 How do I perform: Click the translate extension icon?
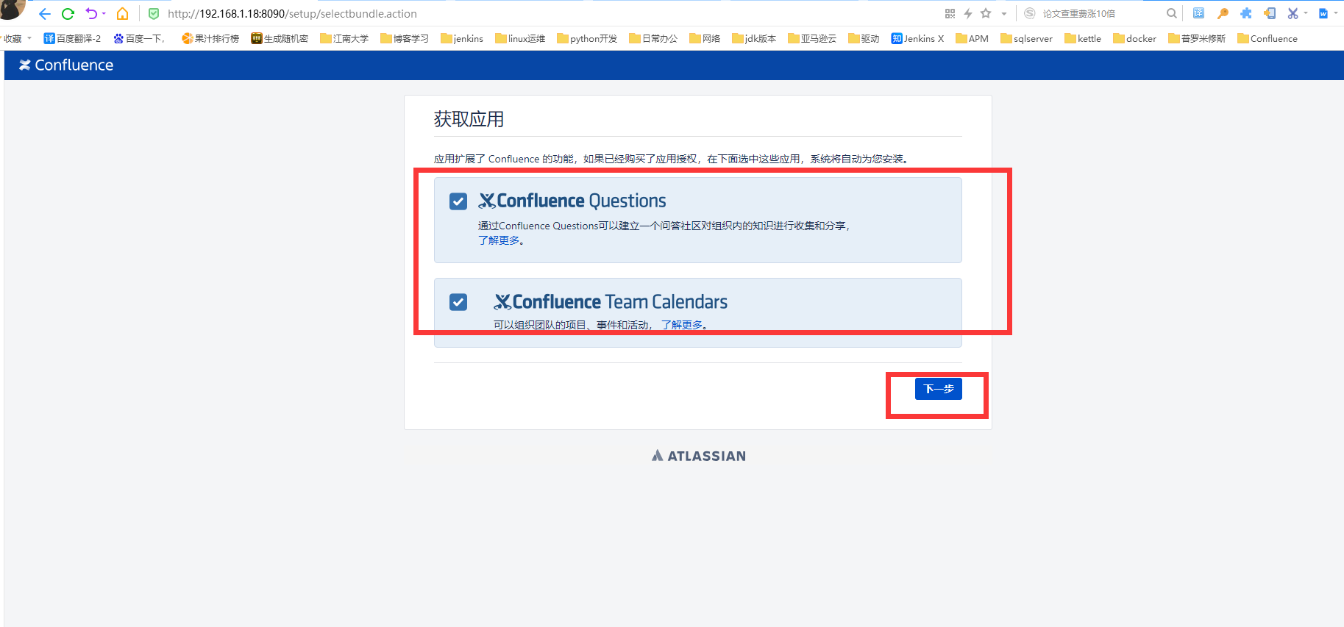[x=1198, y=13]
